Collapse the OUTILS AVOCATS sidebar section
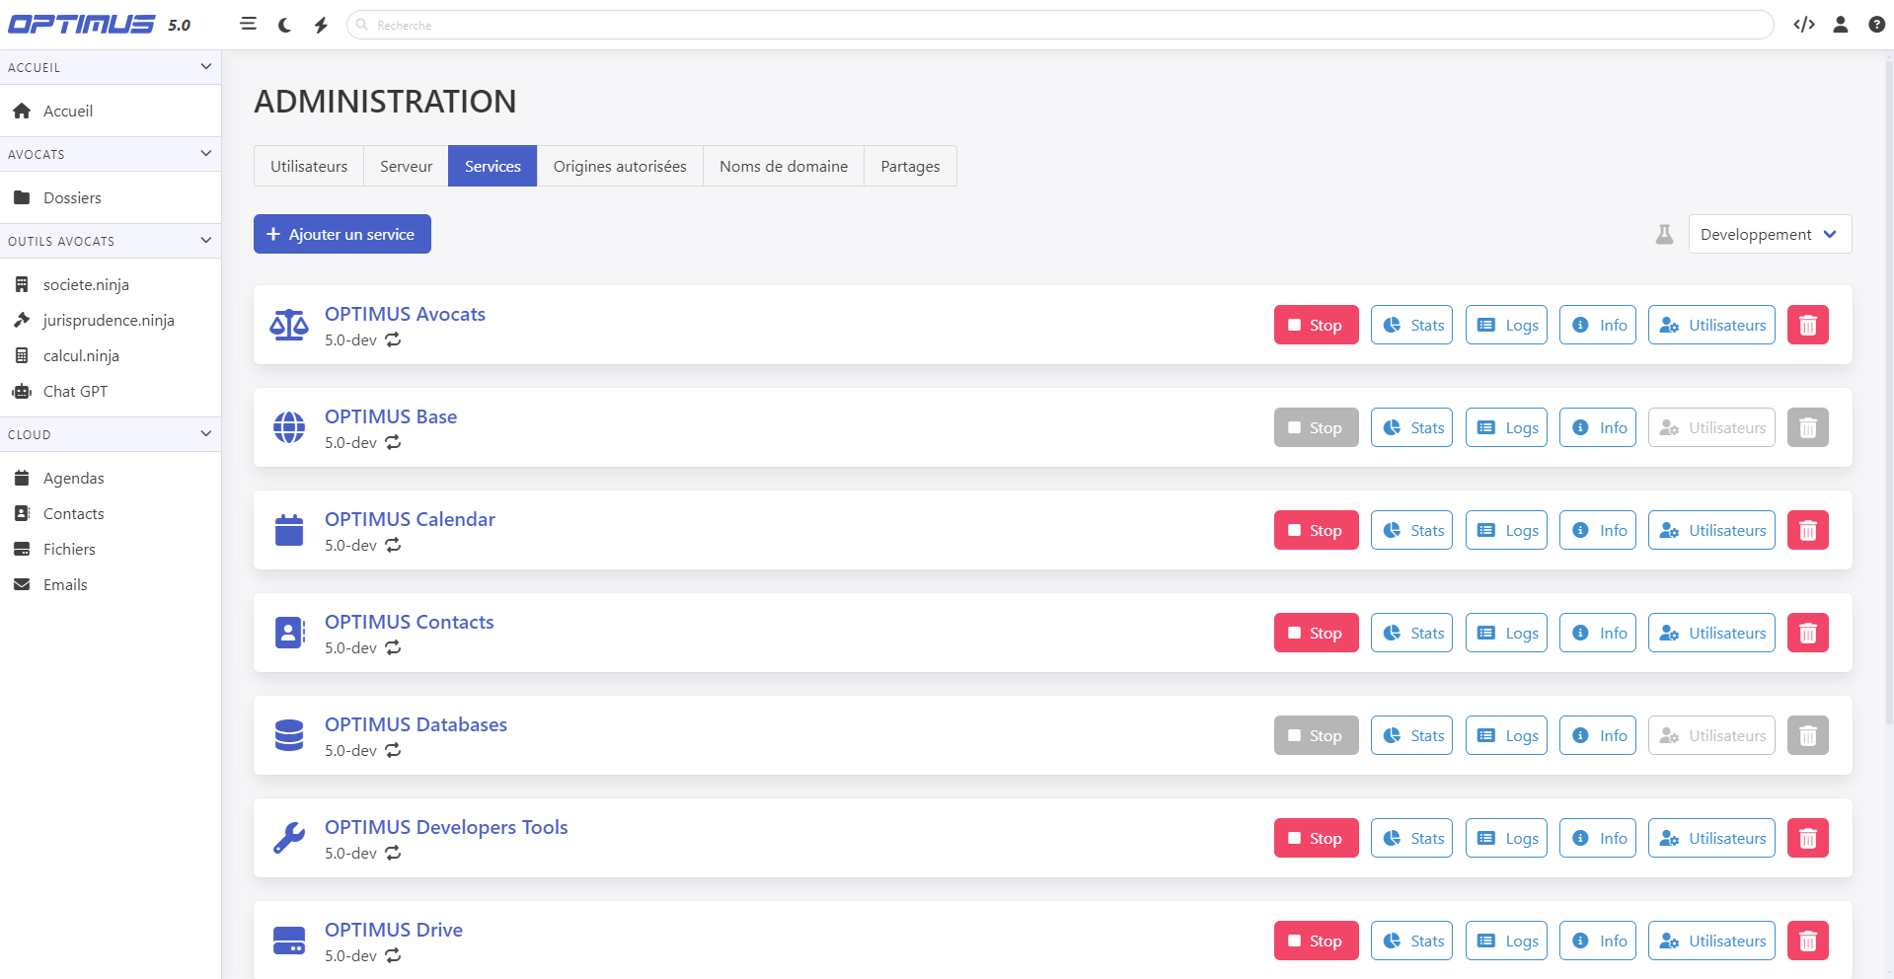Viewport: 1894px width, 979px height. click(111, 241)
